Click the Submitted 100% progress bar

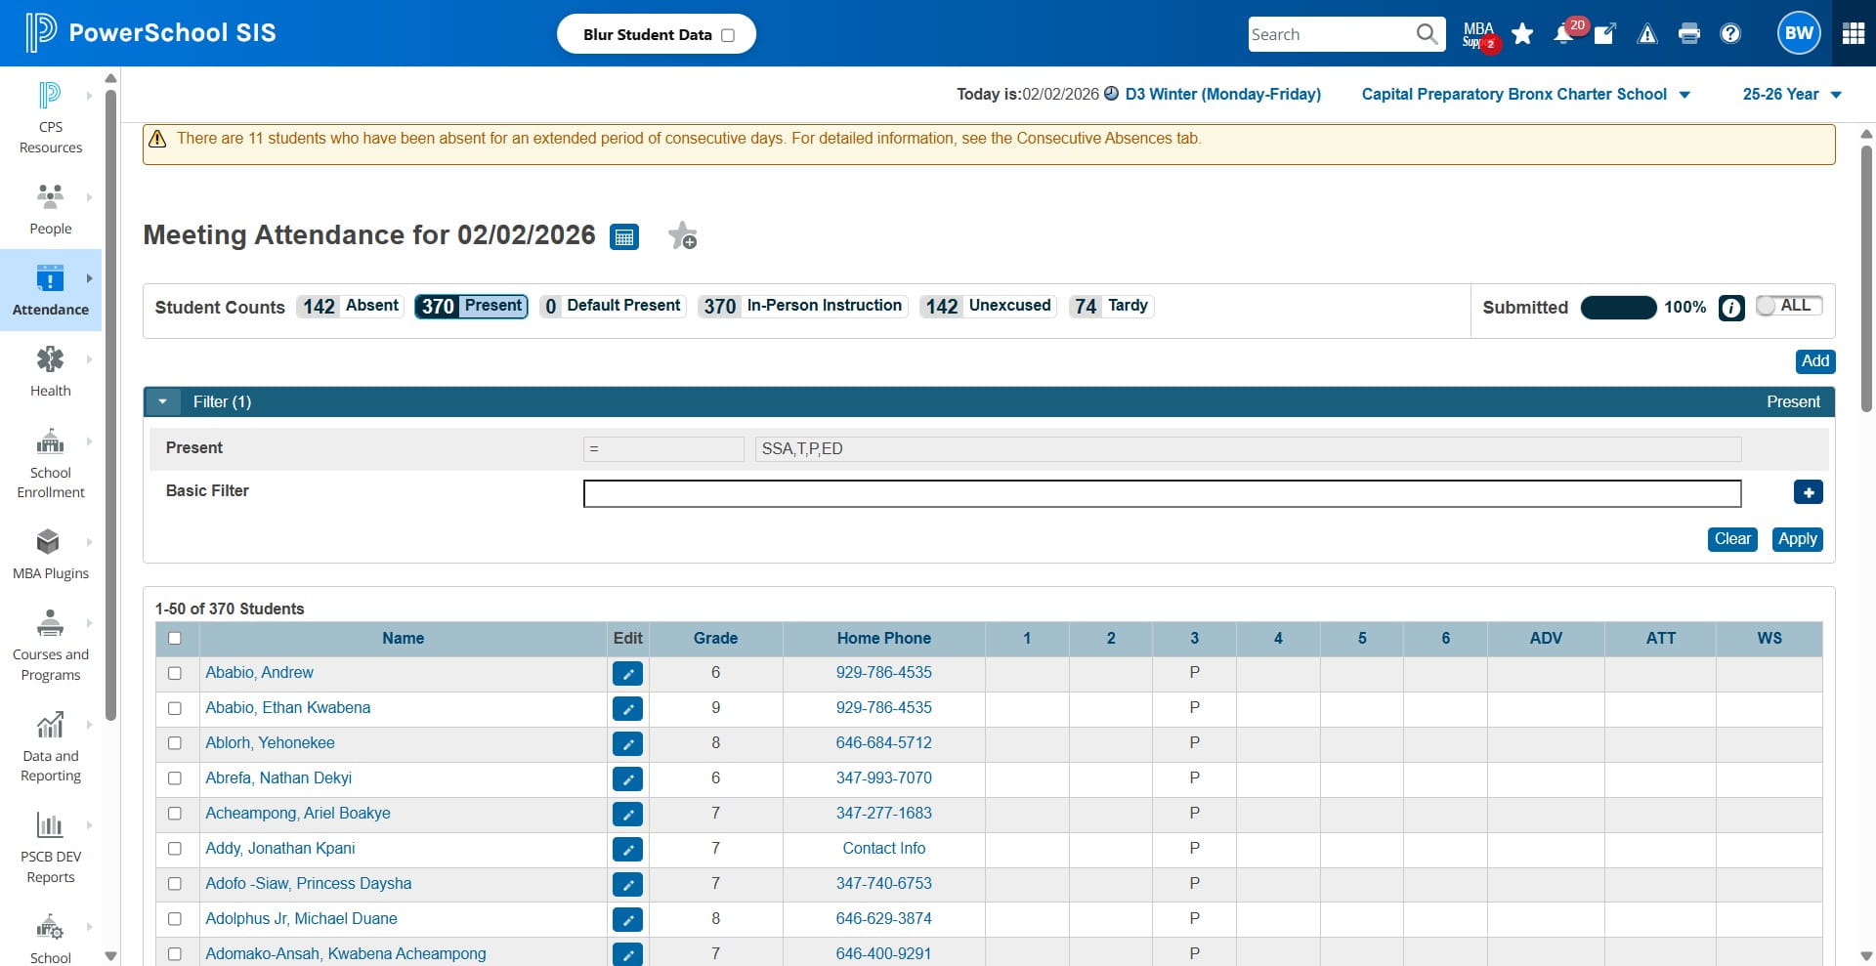tap(1618, 308)
